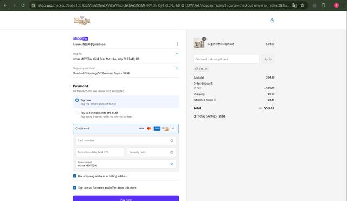
Task: Click the American Express card icon
Action: (x=157, y=128)
